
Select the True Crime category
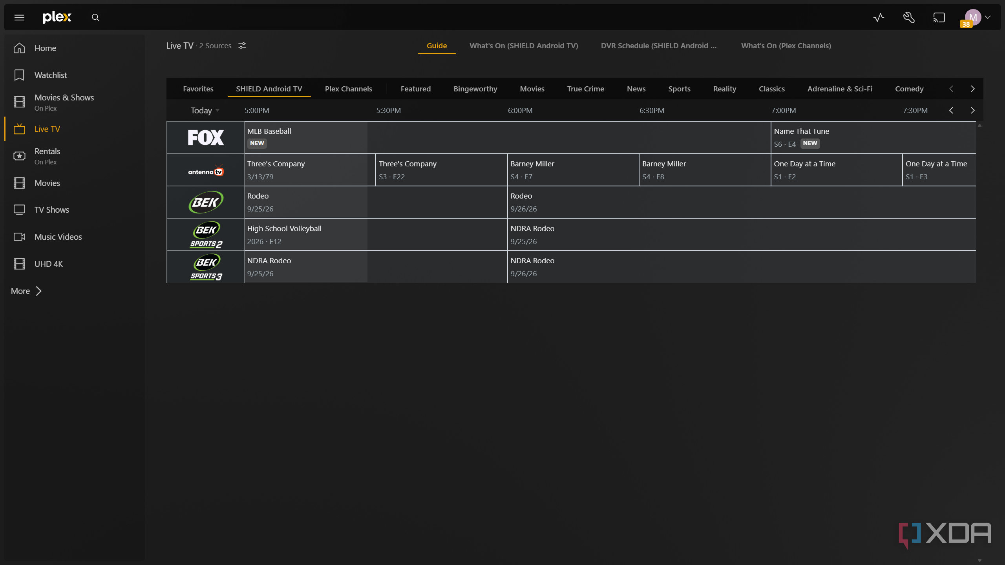(x=585, y=89)
